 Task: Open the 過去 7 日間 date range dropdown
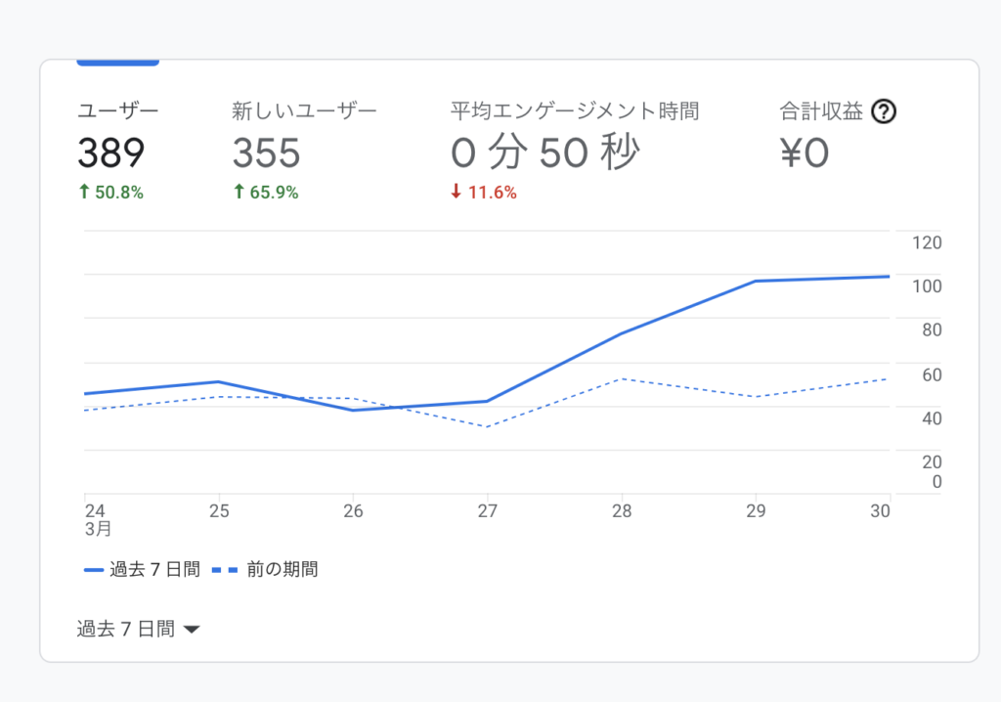(138, 629)
